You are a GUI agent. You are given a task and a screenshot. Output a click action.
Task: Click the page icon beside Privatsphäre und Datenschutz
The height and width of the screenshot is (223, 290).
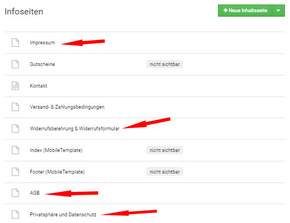[x=16, y=215]
